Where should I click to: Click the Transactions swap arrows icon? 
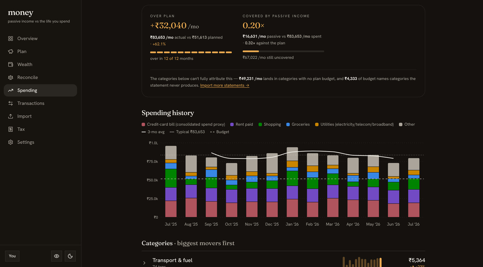[11, 103]
